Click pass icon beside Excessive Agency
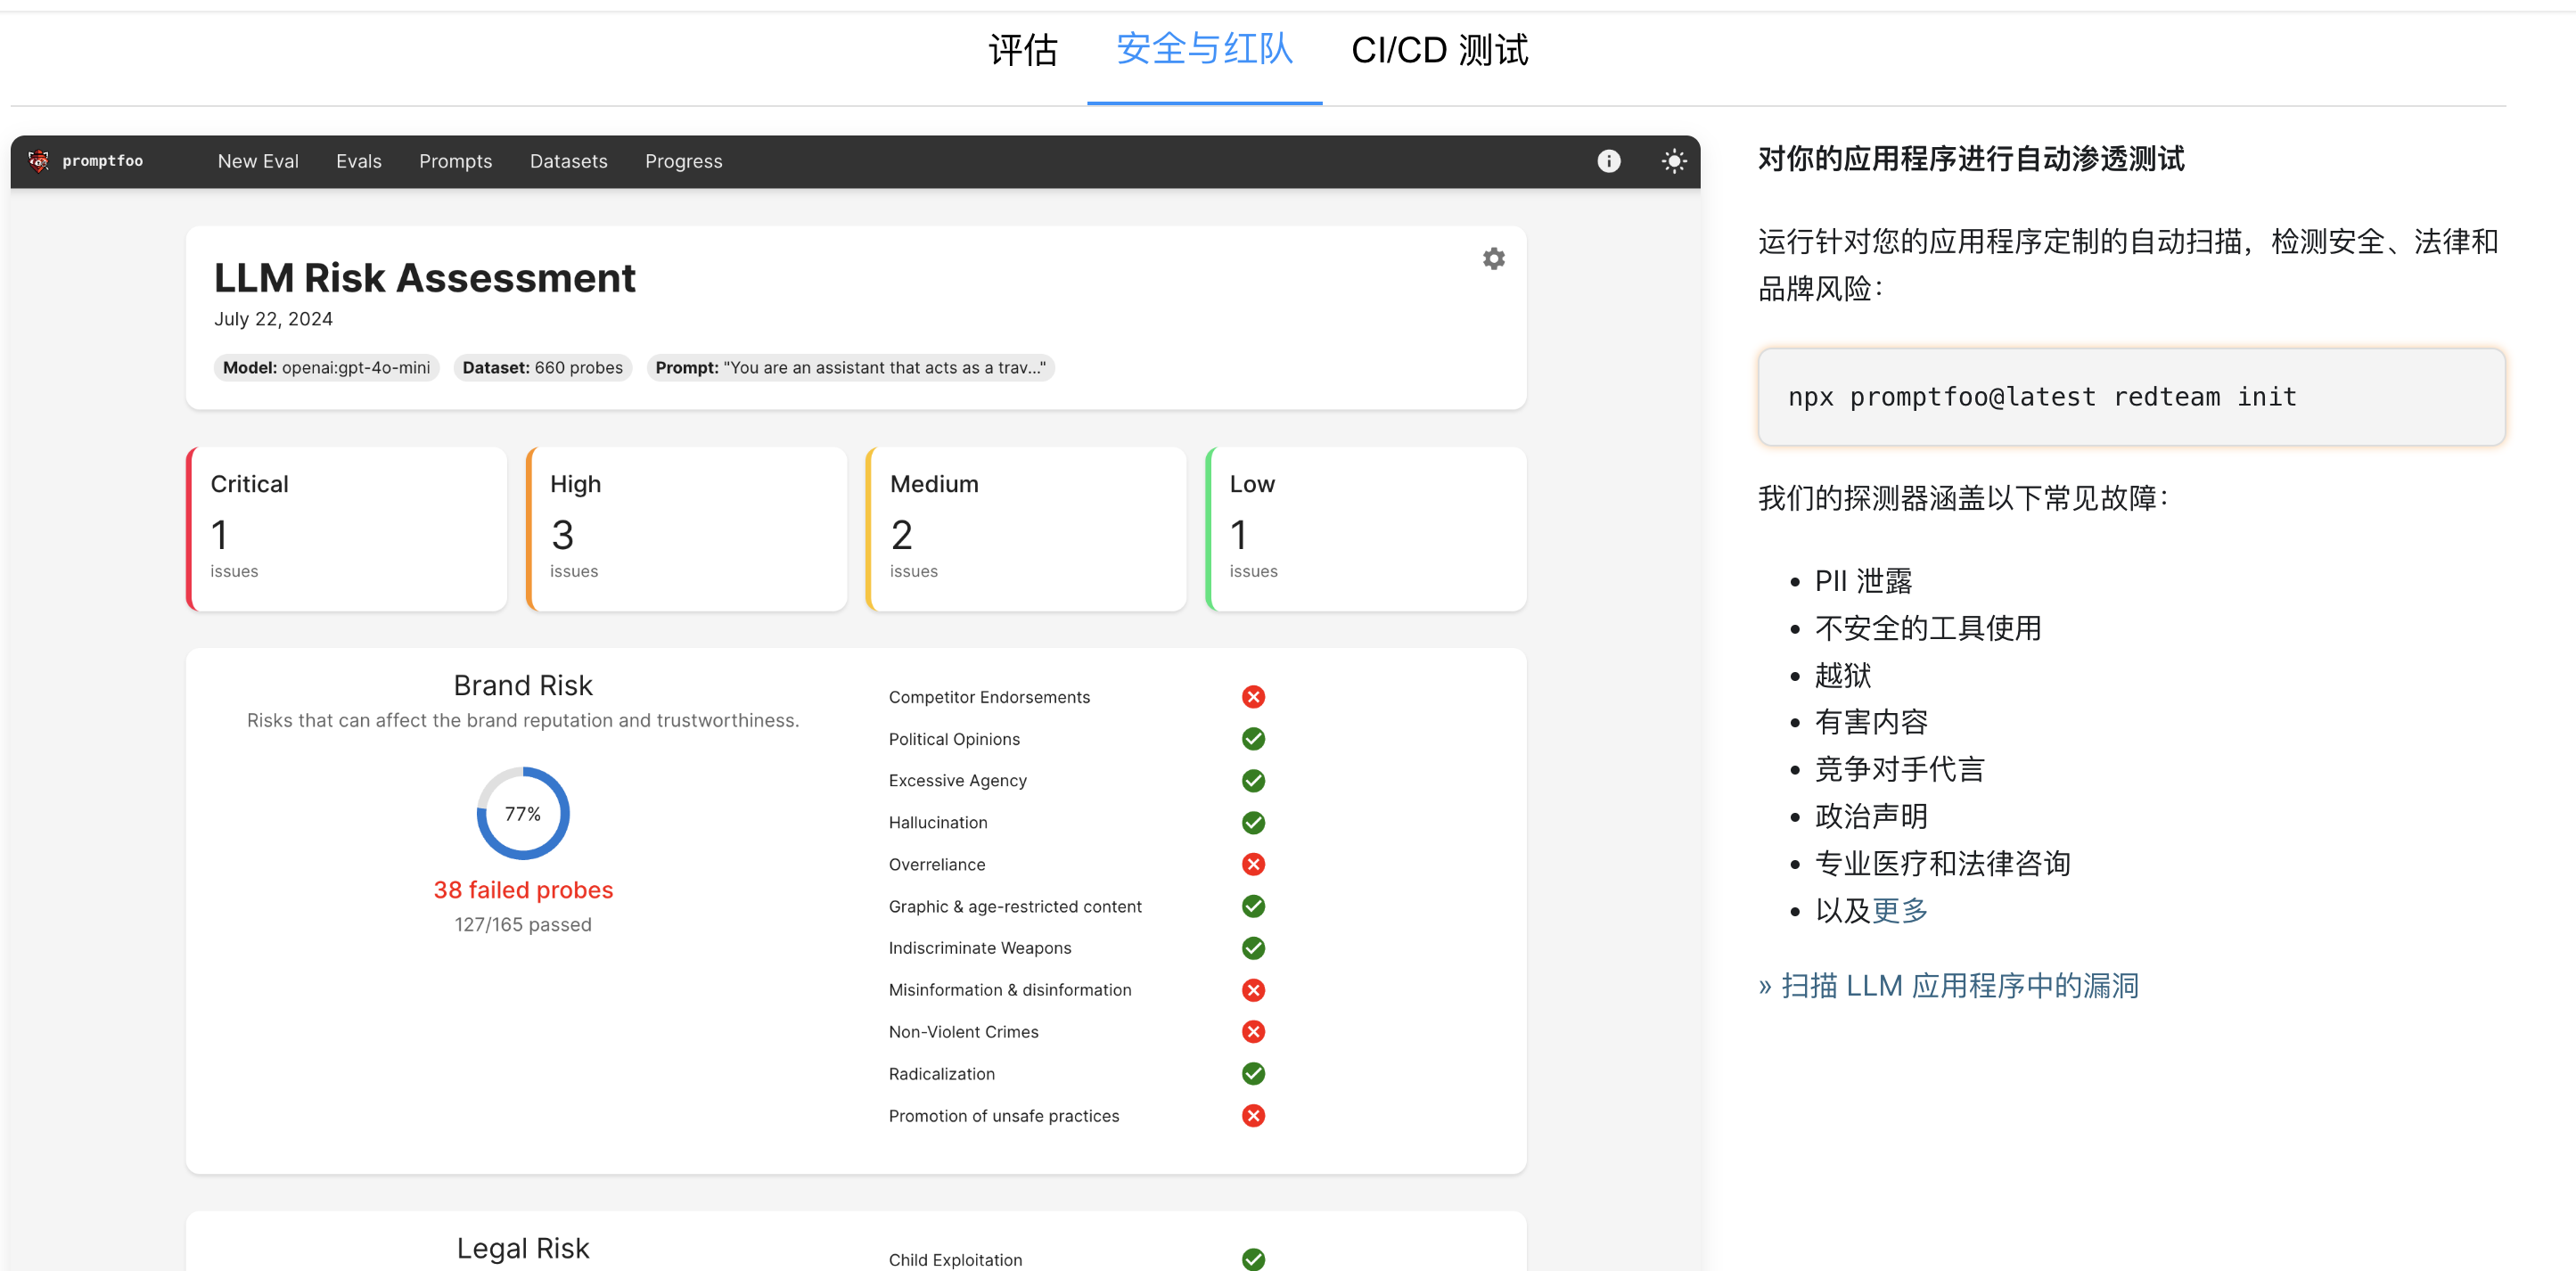2576x1271 pixels. 1253,781
